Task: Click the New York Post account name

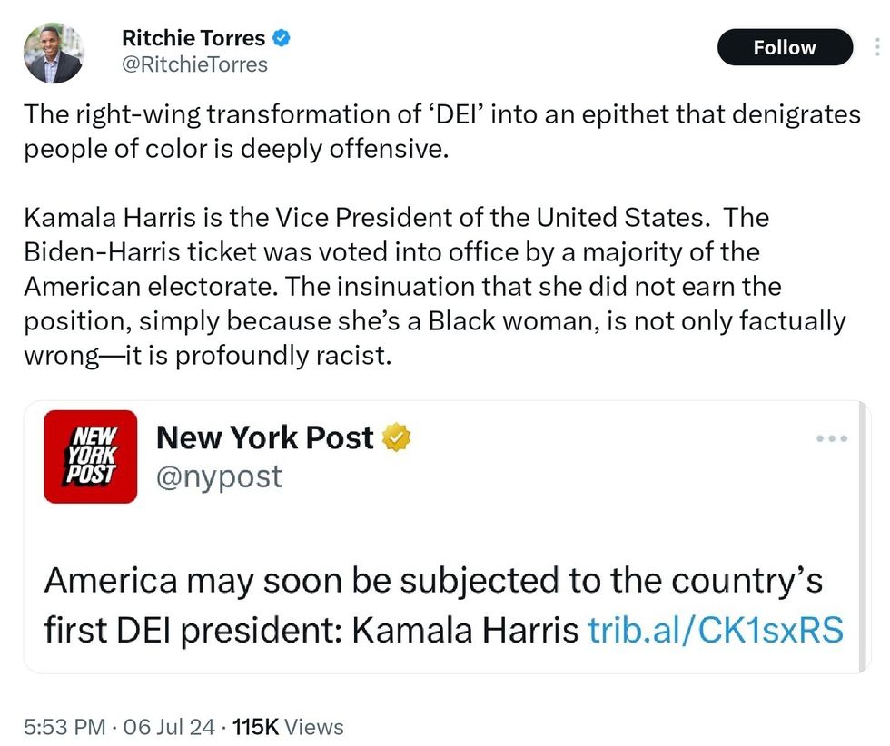Action: [x=265, y=437]
